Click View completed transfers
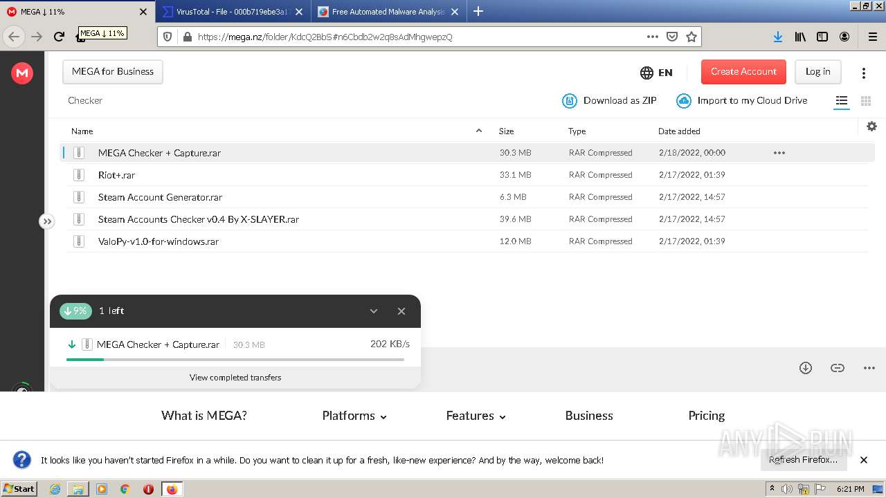Viewport: 886px width, 498px height. pos(235,378)
